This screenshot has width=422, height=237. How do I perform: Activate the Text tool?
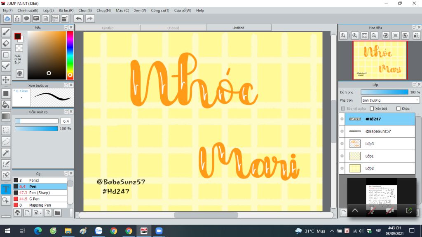click(x=6, y=189)
